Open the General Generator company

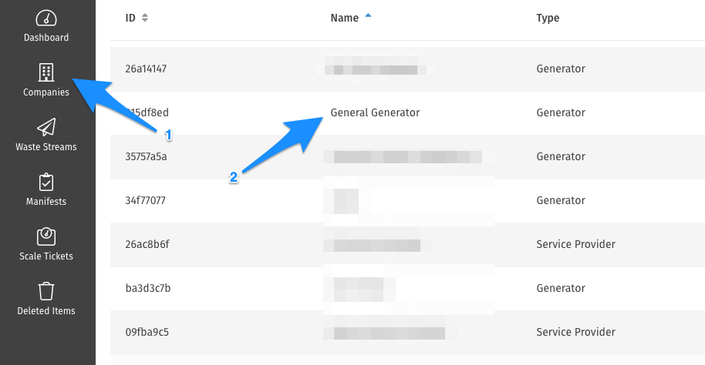pyautogui.click(x=375, y=112)
